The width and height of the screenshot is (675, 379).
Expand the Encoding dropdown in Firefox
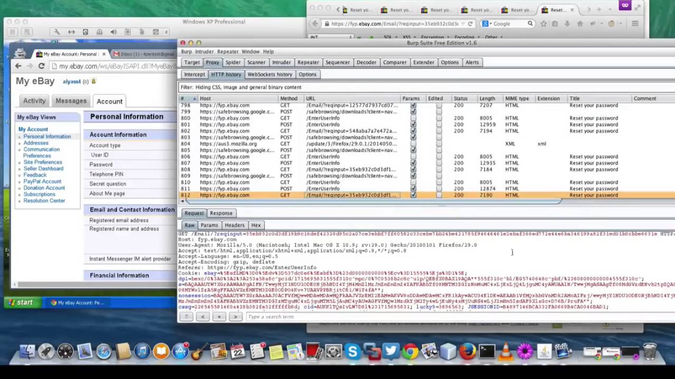click(x=466, y=37)
